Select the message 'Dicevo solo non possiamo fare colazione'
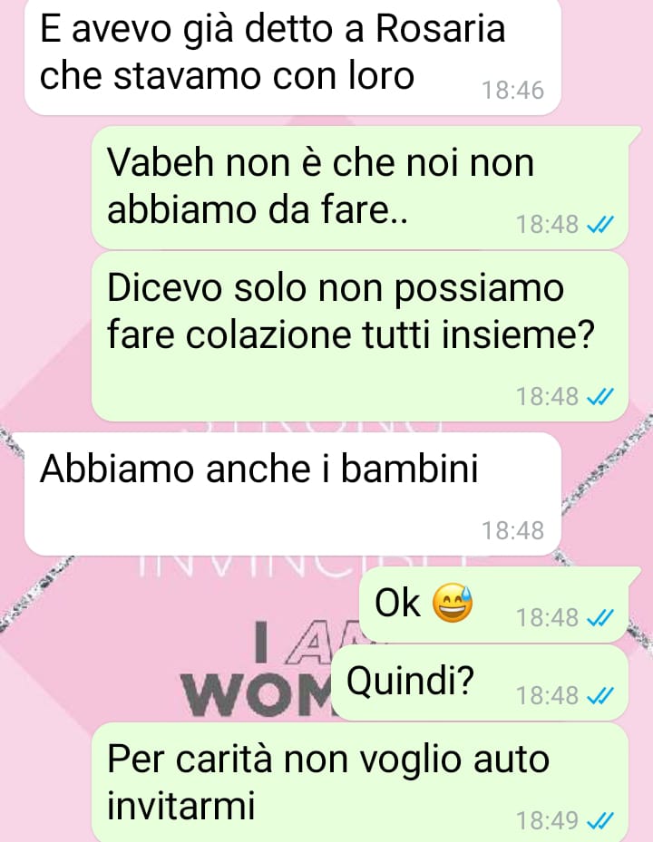 (x=359, y=336)
